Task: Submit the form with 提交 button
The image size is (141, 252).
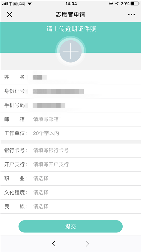Action: point(70,226)
